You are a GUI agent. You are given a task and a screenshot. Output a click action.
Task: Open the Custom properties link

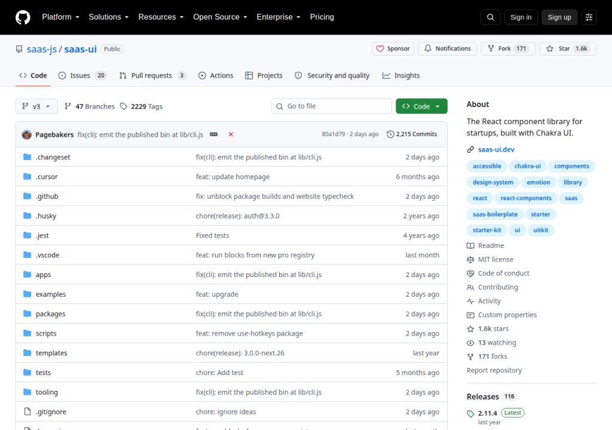(x=501, y=315)
